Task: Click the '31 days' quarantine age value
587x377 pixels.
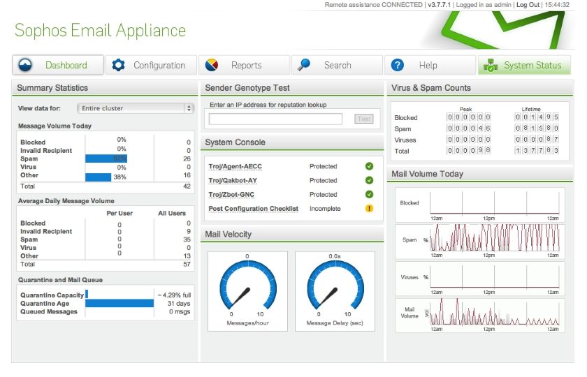Action: pos(179,303)
